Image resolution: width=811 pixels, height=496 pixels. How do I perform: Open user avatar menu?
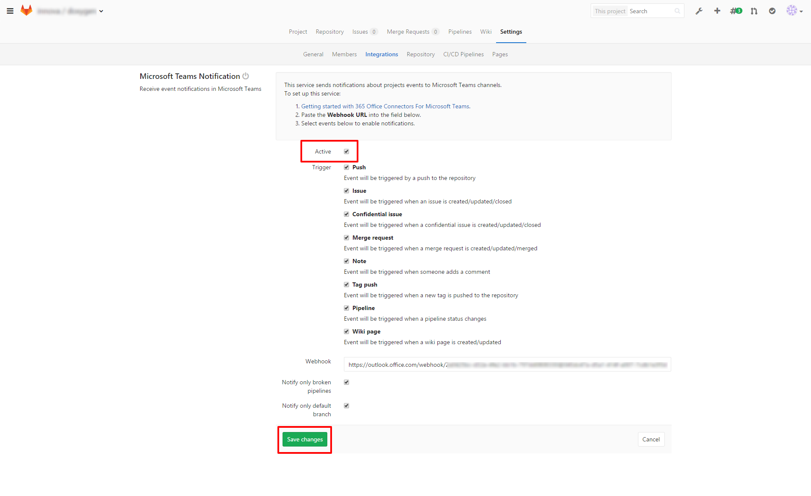[x=794, y=11]
